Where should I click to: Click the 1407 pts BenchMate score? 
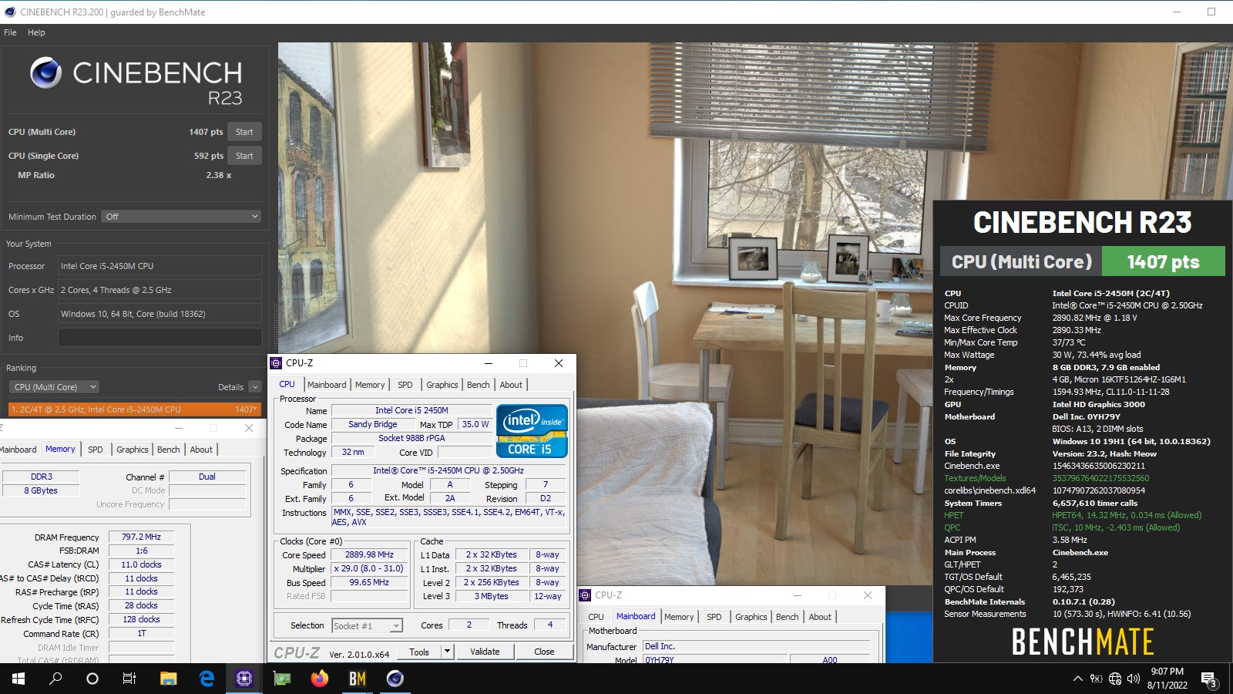click(1164, 261)
